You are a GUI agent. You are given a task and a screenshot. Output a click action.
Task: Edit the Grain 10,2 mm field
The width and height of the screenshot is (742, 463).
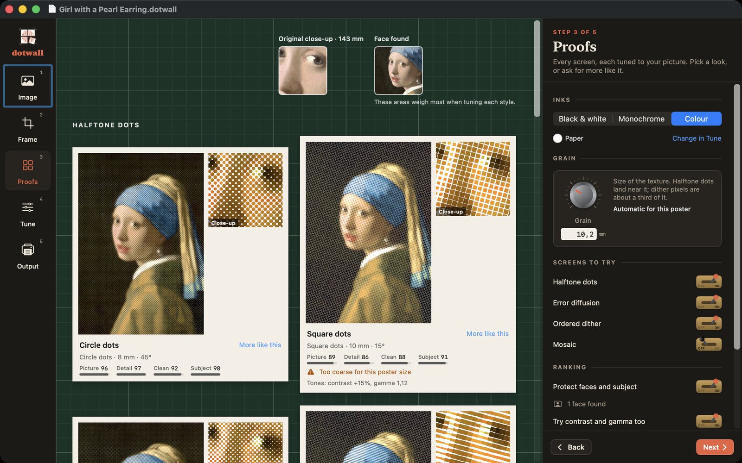(x=579, y=234)
